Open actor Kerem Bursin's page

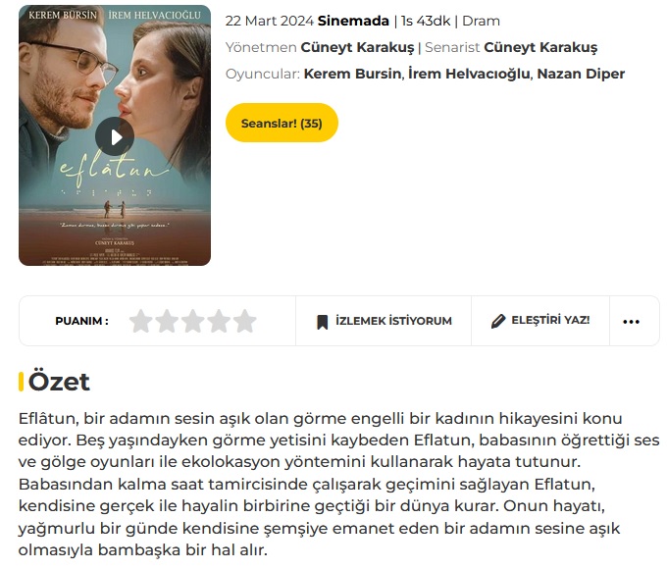coord(353,74)
